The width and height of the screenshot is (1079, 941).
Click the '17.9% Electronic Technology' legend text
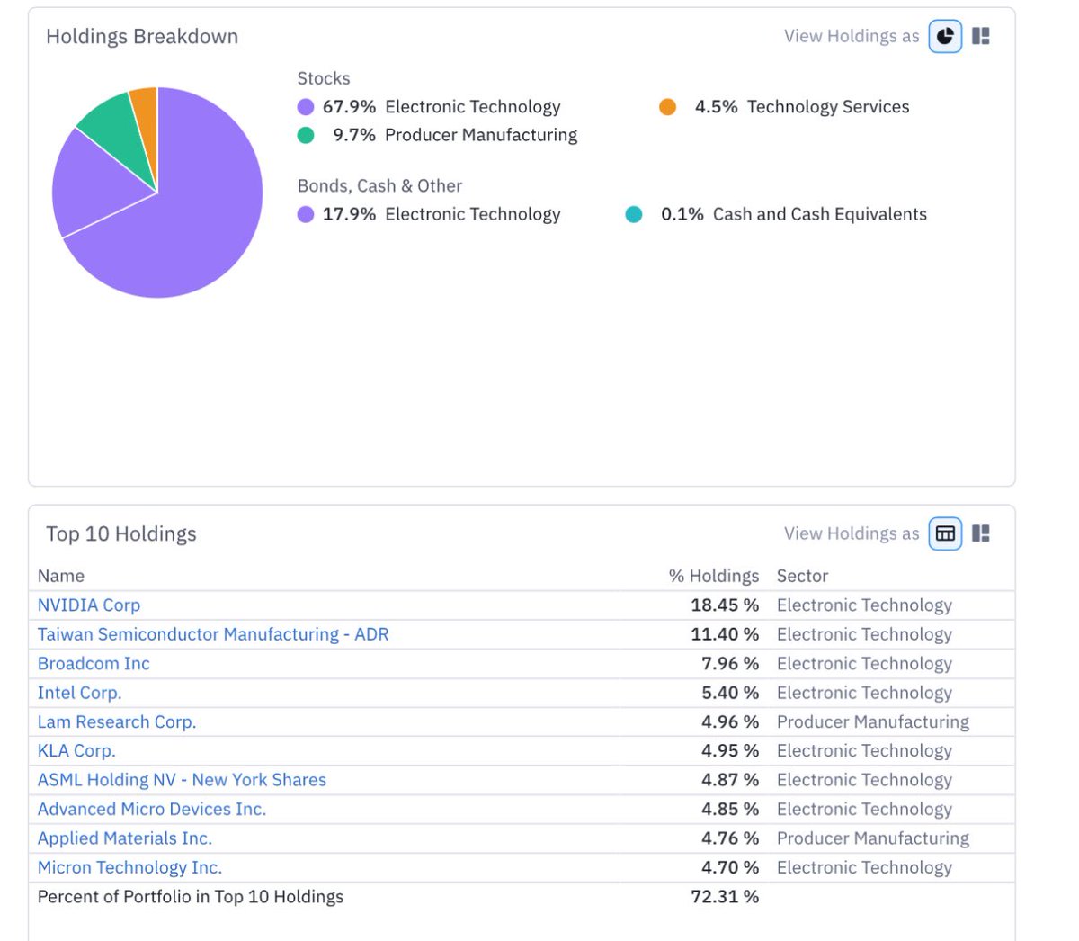point(441,214)
